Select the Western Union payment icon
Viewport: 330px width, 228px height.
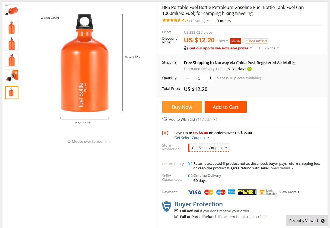tap(247, 192)
